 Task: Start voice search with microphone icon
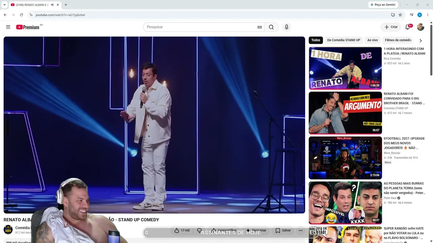(287, 27)
